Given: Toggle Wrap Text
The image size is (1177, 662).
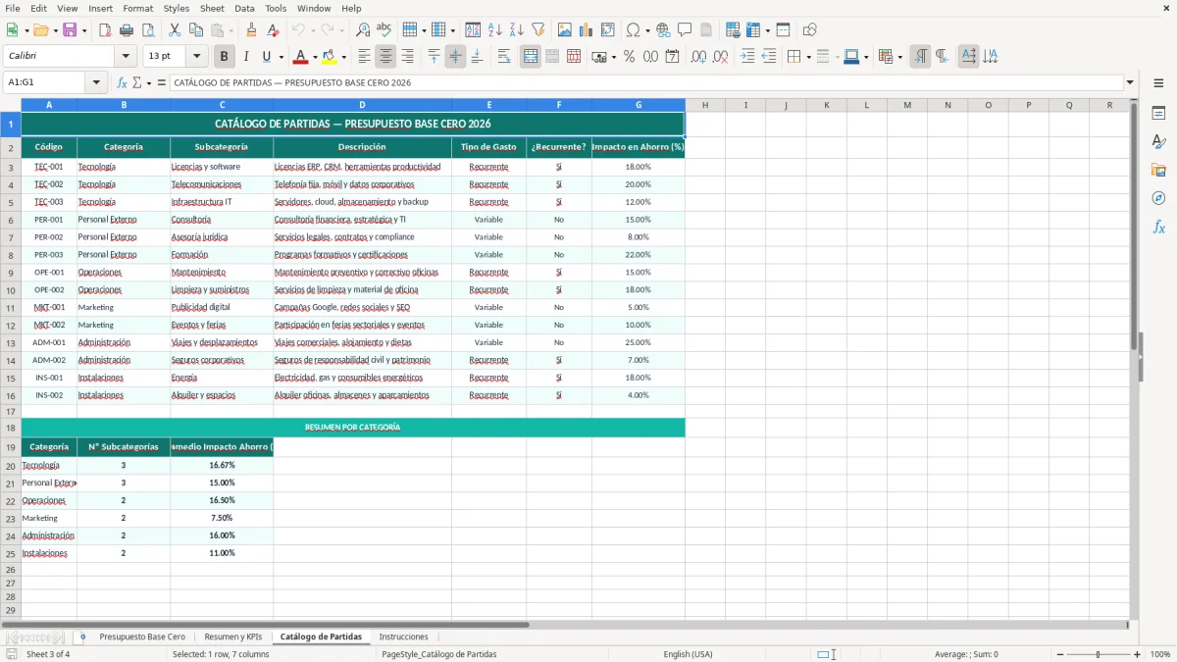Looking at the screenshot, I should 504,57.
